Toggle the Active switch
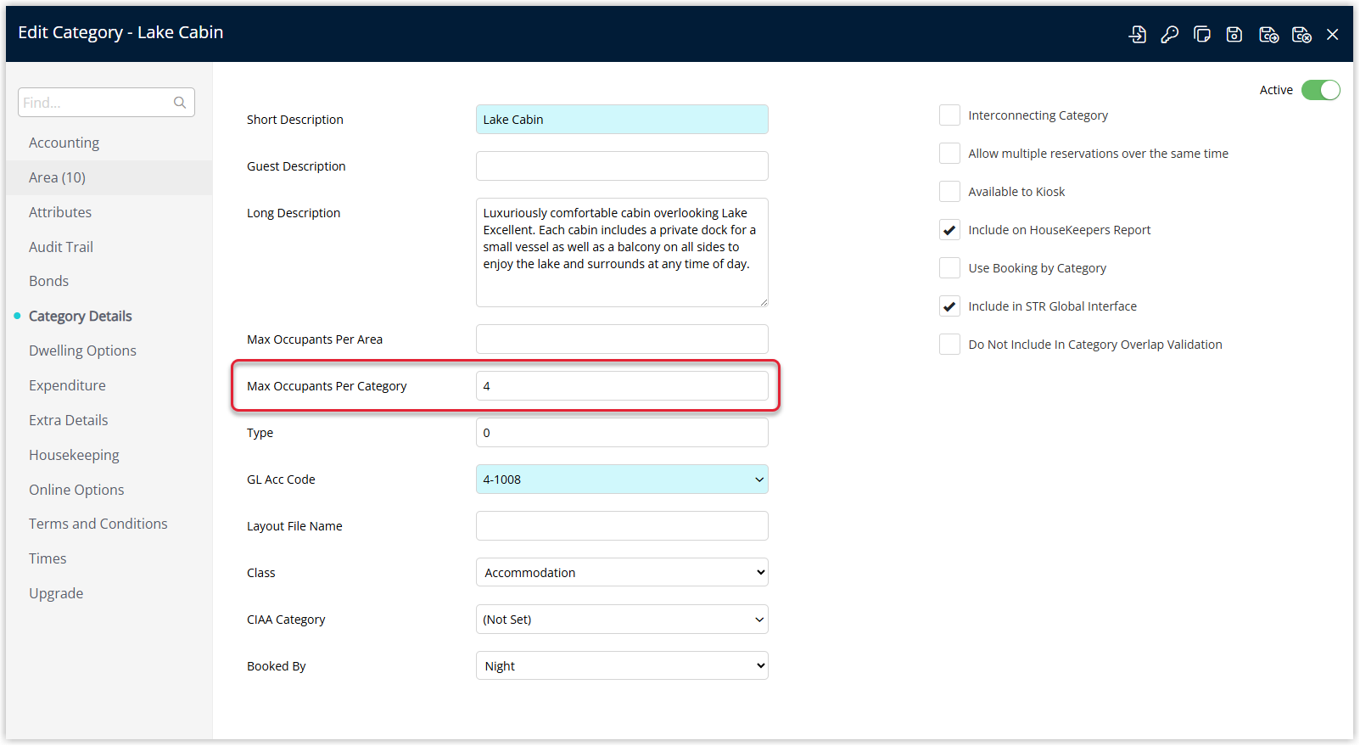This screenshot has height=746, width=1360. 1321,90
